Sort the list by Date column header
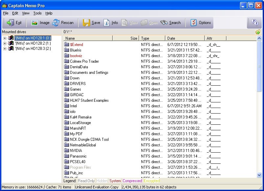 tap(184, 38)
